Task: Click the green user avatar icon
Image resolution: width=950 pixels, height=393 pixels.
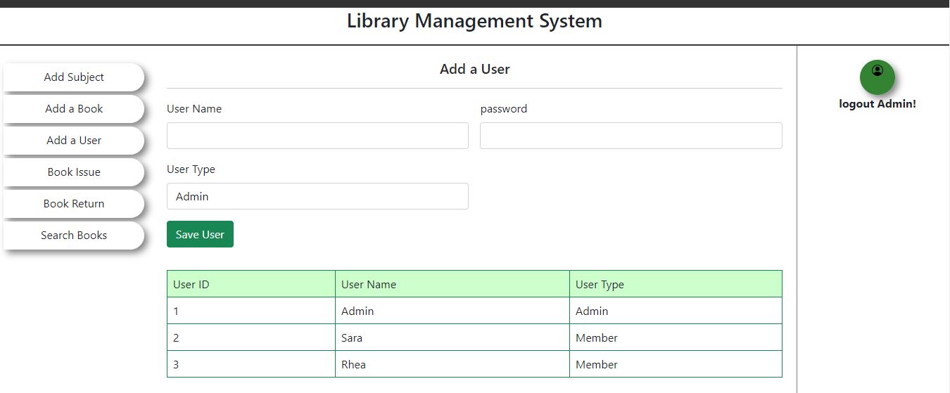Action: coord(877,77)
